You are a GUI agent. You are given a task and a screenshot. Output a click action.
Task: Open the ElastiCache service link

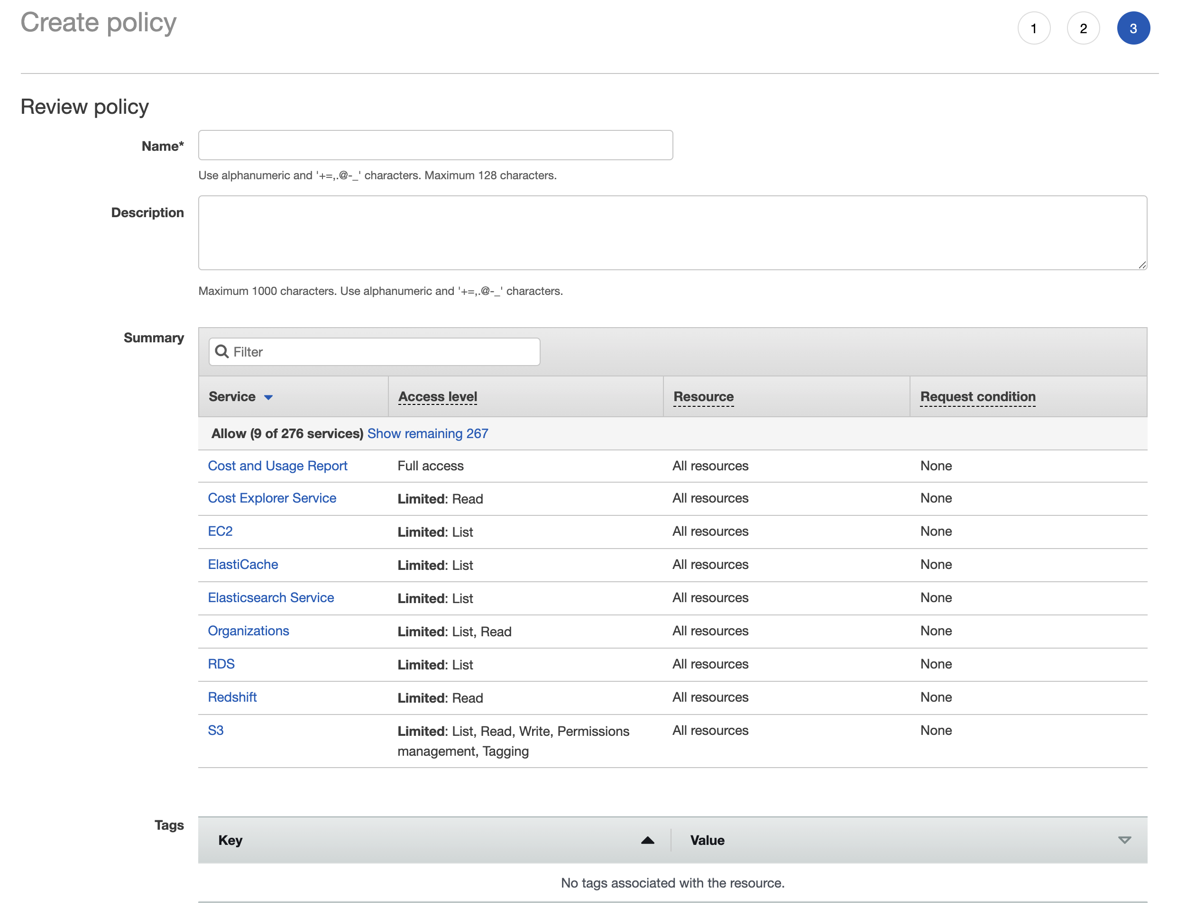(x=242, y=564)
